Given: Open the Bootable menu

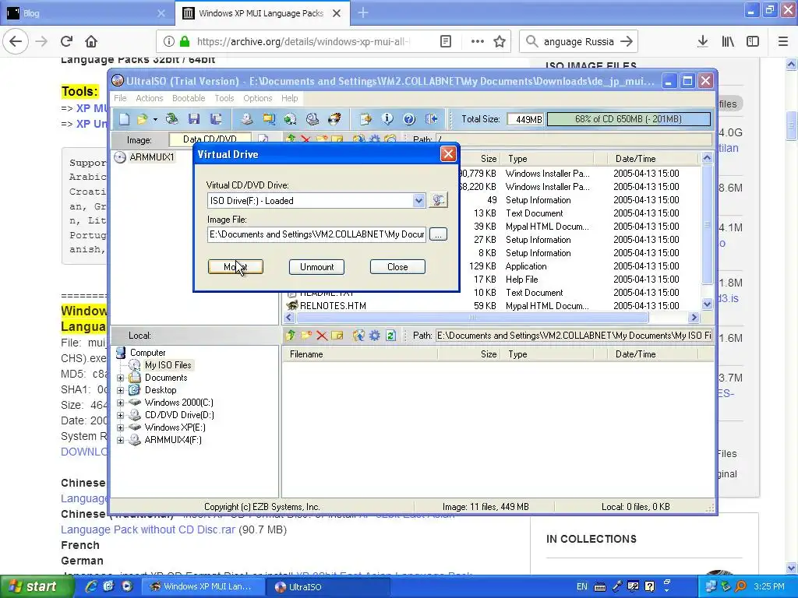Looking at the screenshot, I should tap(189, 98).
